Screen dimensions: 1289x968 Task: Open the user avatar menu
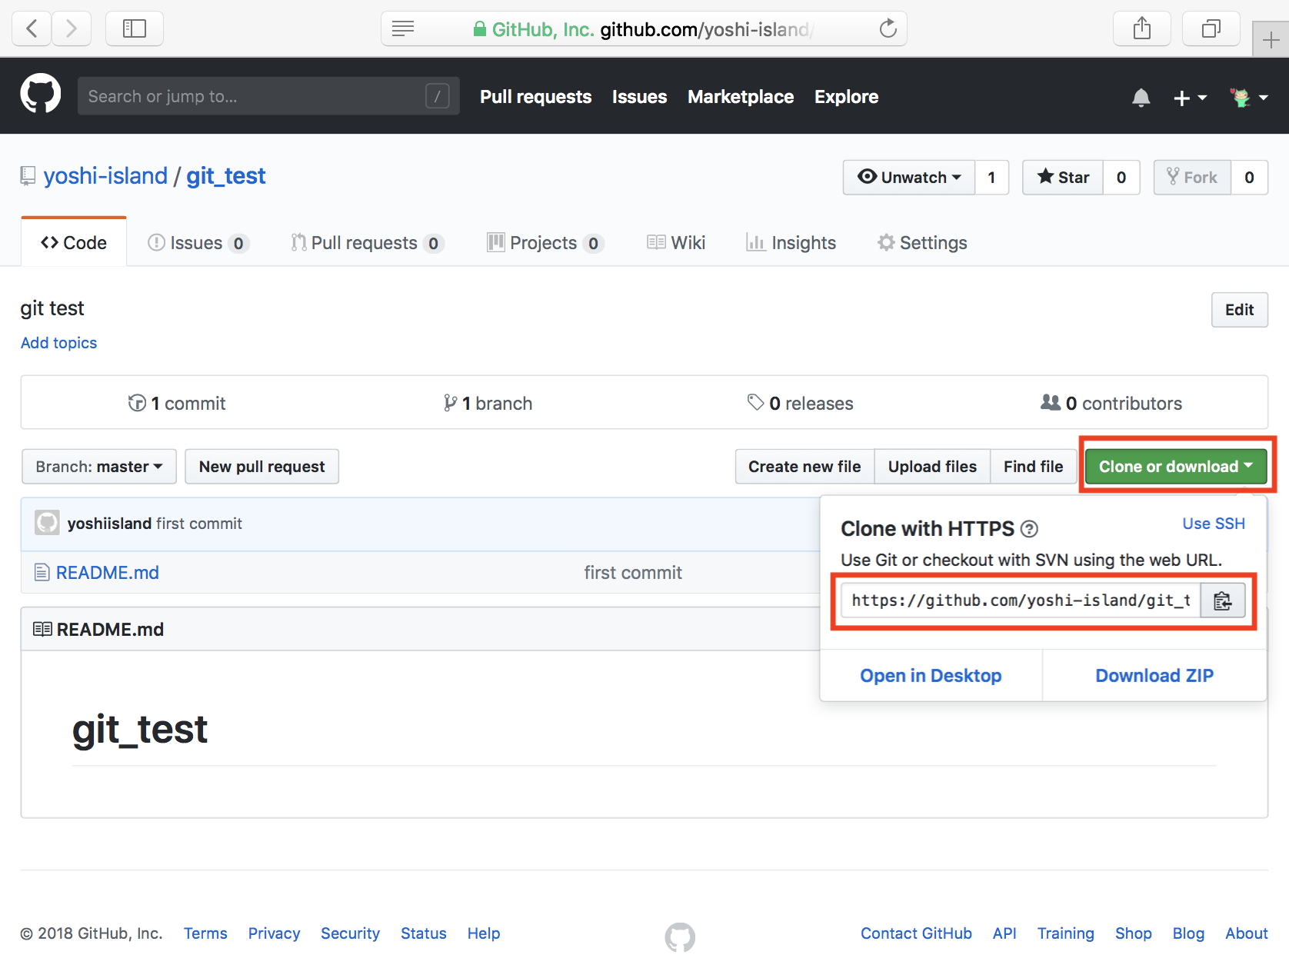(1249, 98)
